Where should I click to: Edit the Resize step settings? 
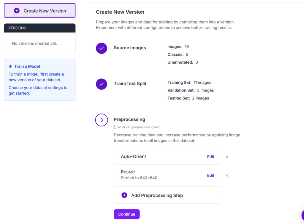210,176
